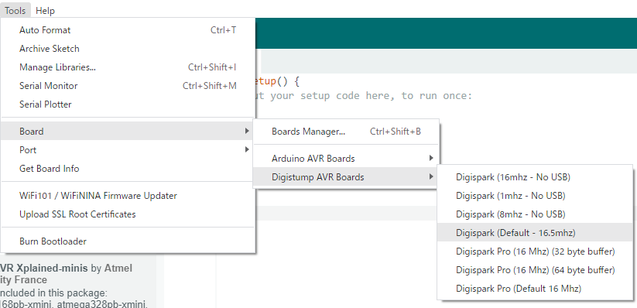
Task: Select Digispark Pro (Default 16 Mhz) board
Action: click(x=535, y=289)
